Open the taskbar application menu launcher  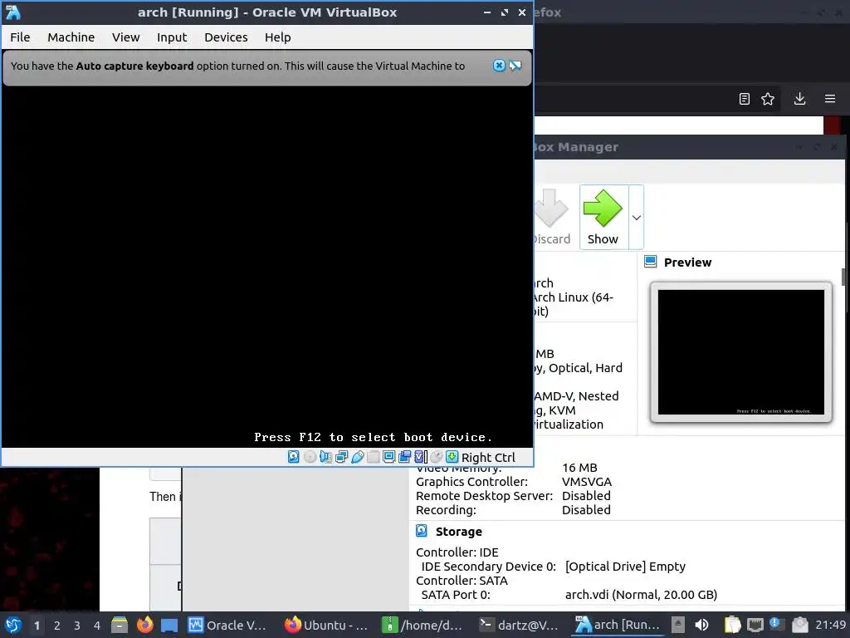(x=13, y=625)
